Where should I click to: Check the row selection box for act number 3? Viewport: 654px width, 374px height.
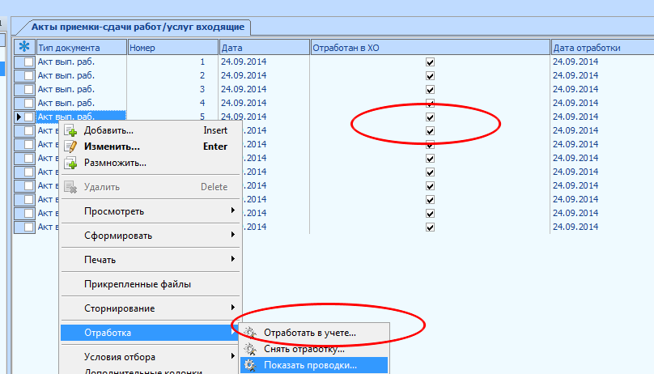pos(29,89)
